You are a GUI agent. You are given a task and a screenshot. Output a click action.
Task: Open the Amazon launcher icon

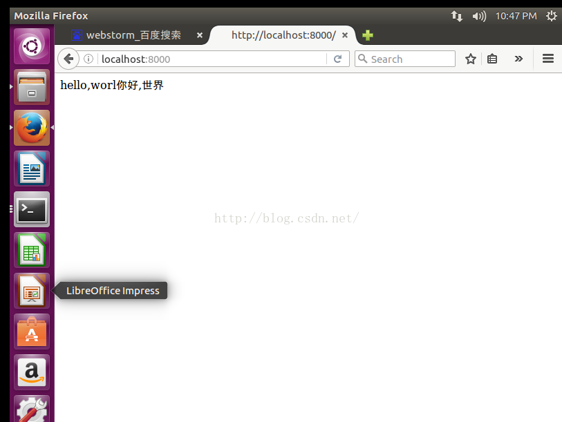coord(32,372)
